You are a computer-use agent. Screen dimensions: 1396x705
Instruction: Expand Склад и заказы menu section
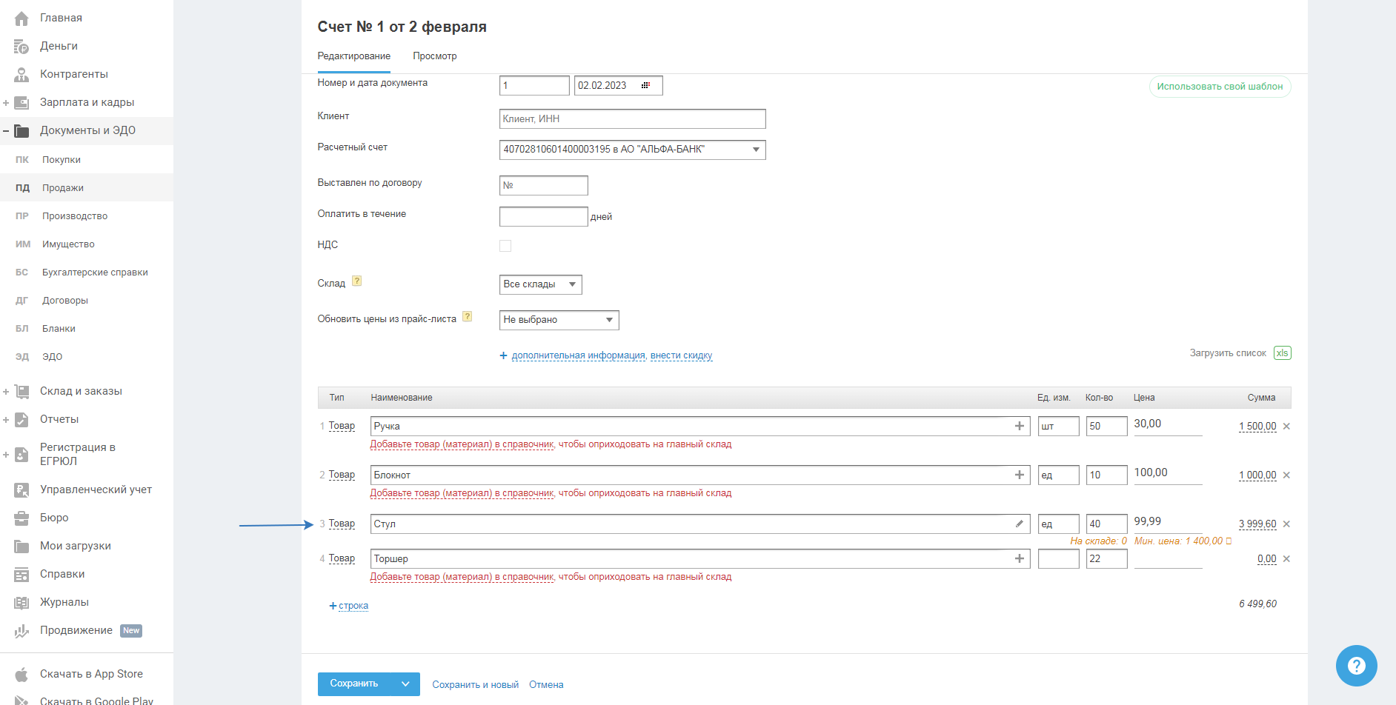coord(6,392)
